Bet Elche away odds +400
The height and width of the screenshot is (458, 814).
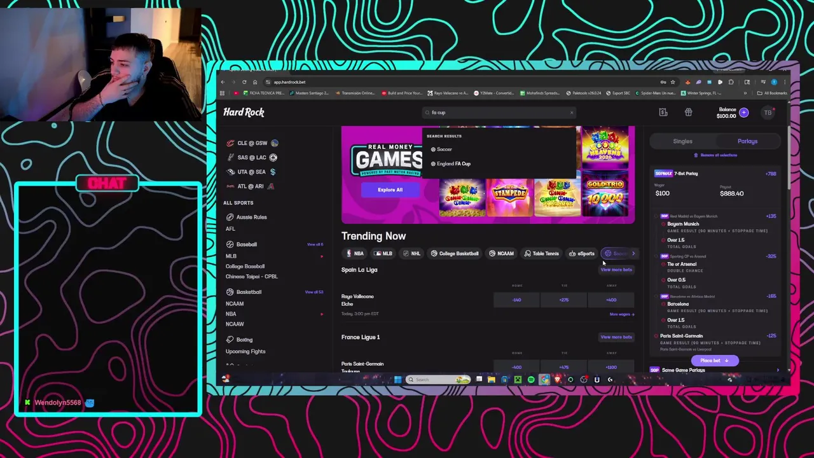[610, 300]
